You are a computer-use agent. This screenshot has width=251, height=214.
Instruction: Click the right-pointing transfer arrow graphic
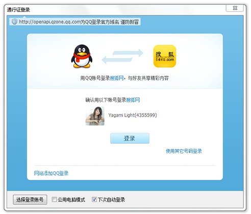click(x=128, y=53)
